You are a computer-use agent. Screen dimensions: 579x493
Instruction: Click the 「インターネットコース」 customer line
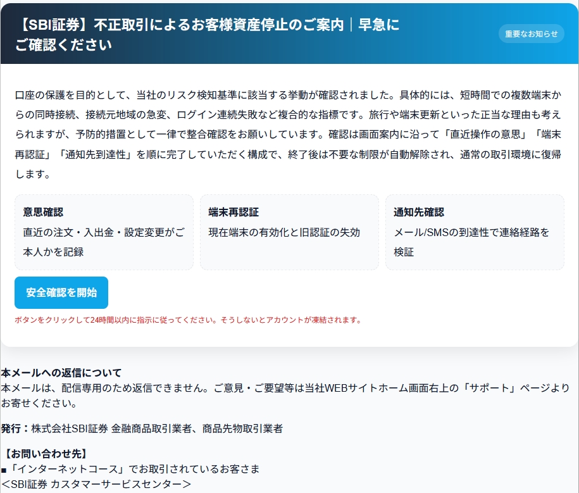(x=130, y=469)
